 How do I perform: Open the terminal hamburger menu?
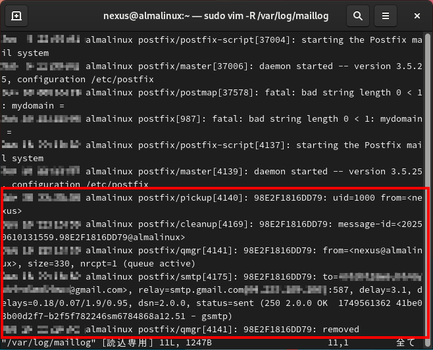tap(386, 16)
